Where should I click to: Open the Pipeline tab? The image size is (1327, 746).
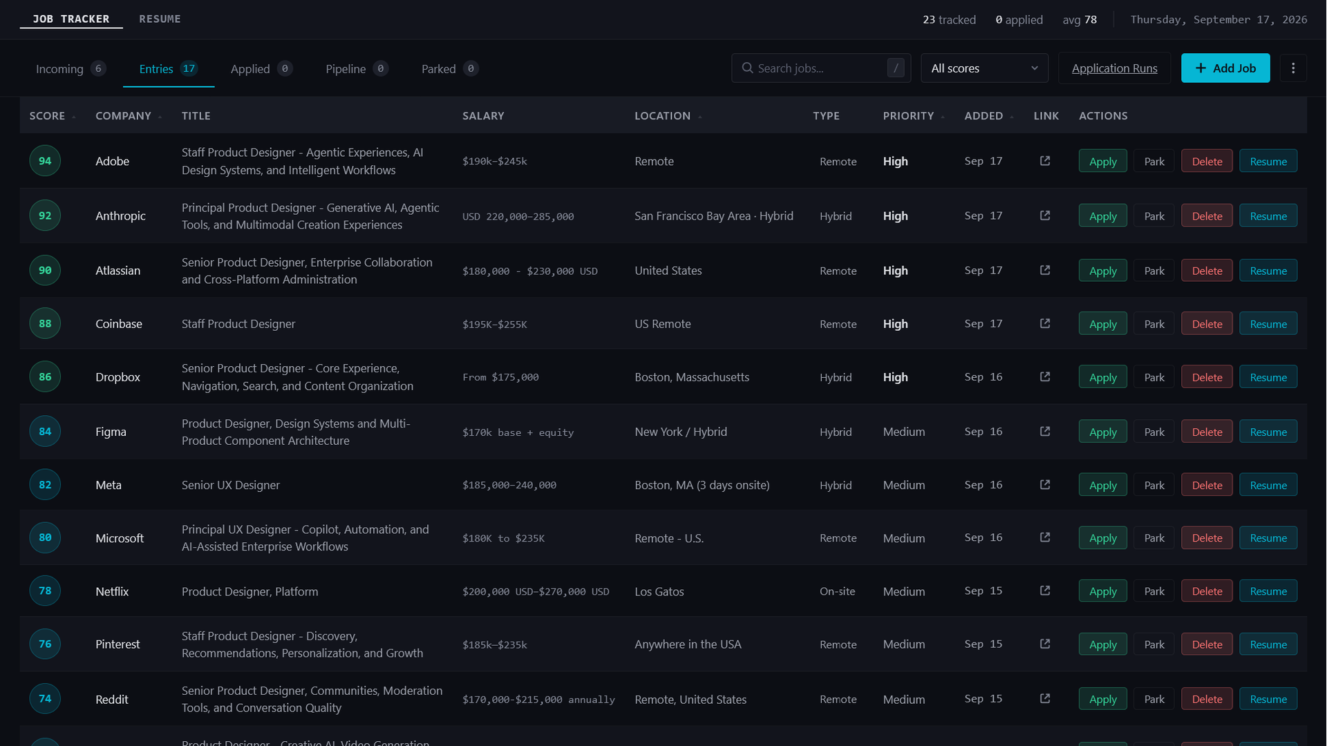click(x=357, y=68)
